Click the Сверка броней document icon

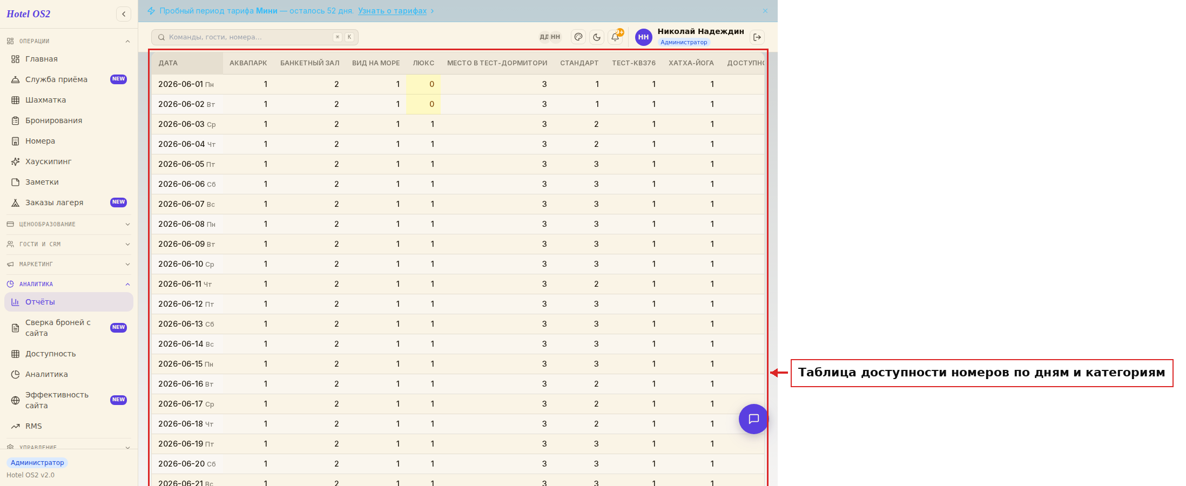point(15,328)
